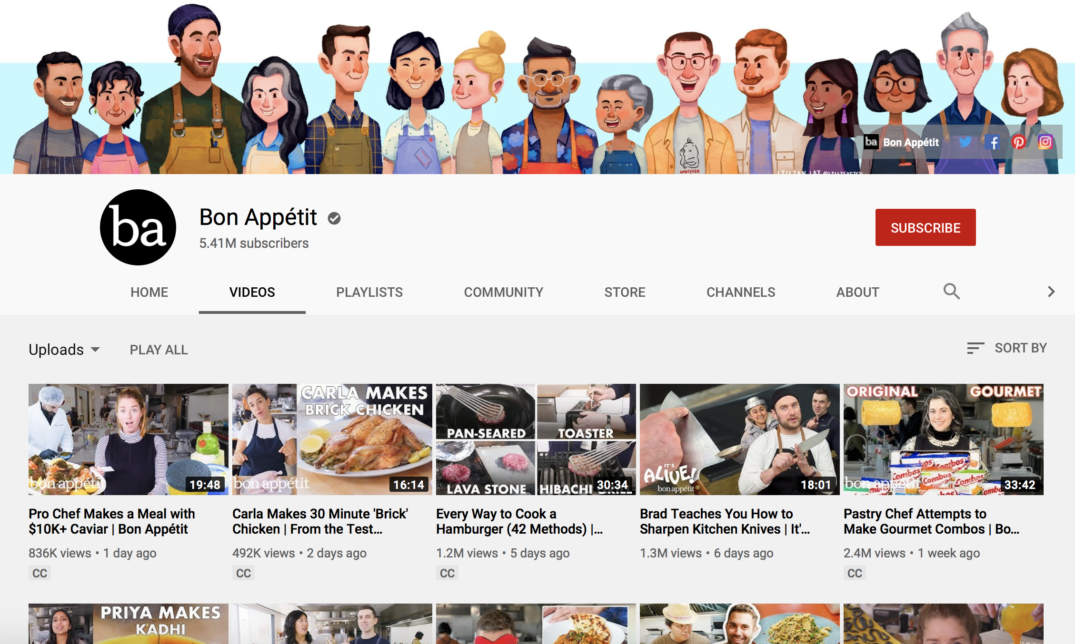
Task: Click the 18:01 duration badge
Action: (x=816, y=485)
